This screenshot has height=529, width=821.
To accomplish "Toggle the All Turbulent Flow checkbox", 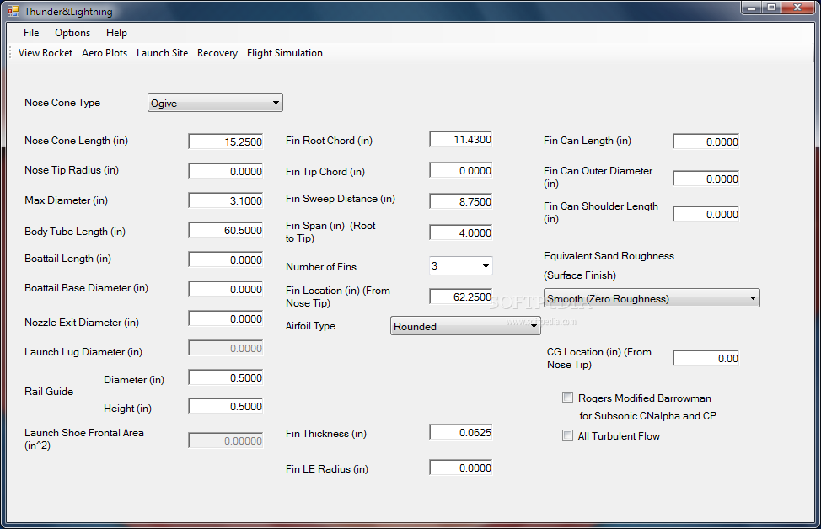I will coord(567,435).
